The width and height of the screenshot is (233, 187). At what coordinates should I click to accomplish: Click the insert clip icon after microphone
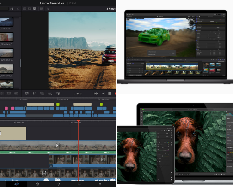coord(42,93)
